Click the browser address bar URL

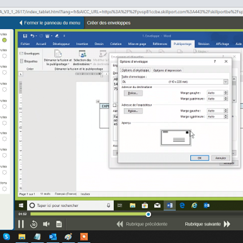coord(122,12)
